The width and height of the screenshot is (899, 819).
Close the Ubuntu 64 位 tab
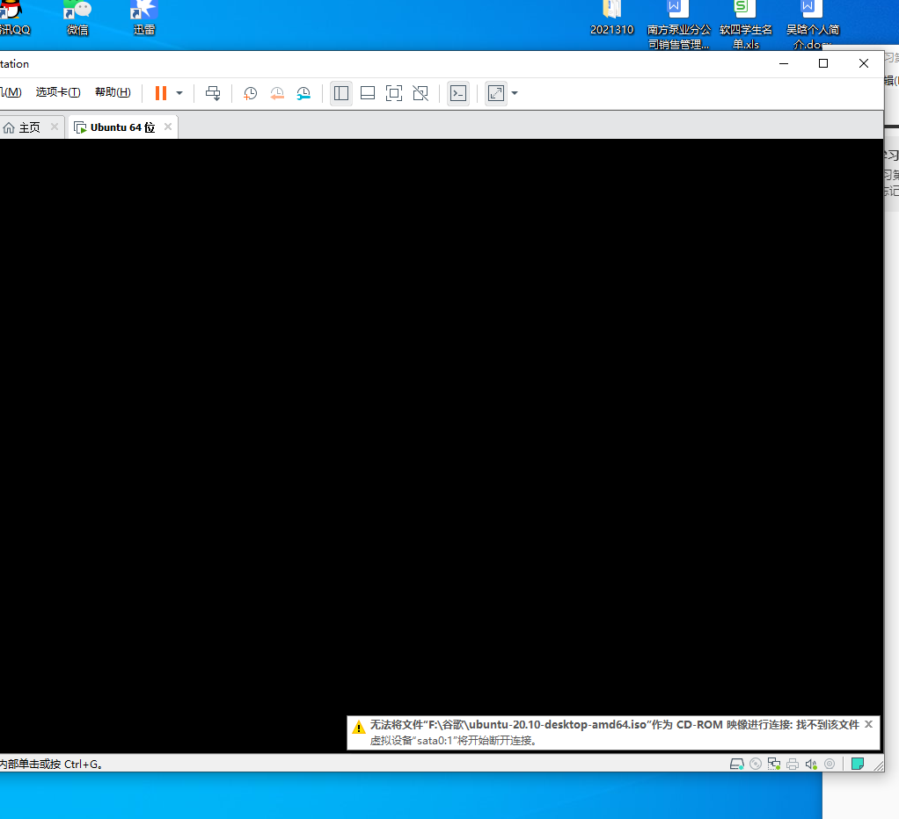168,127
